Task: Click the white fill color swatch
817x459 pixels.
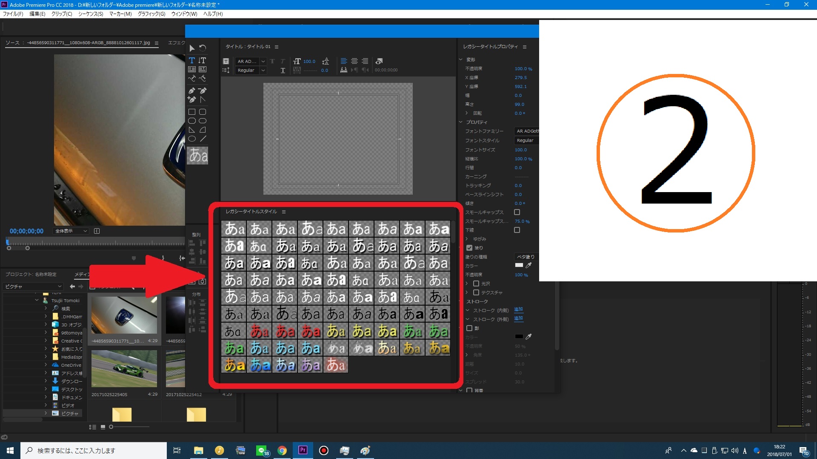Action: (519, 265)
